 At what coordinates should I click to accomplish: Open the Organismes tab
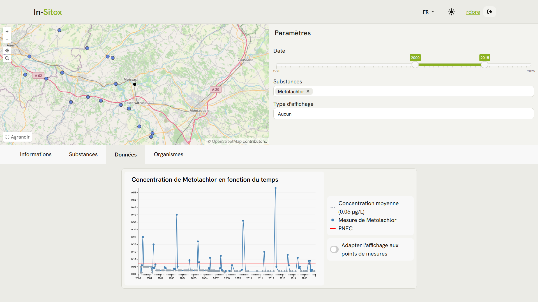coord(168,154)
